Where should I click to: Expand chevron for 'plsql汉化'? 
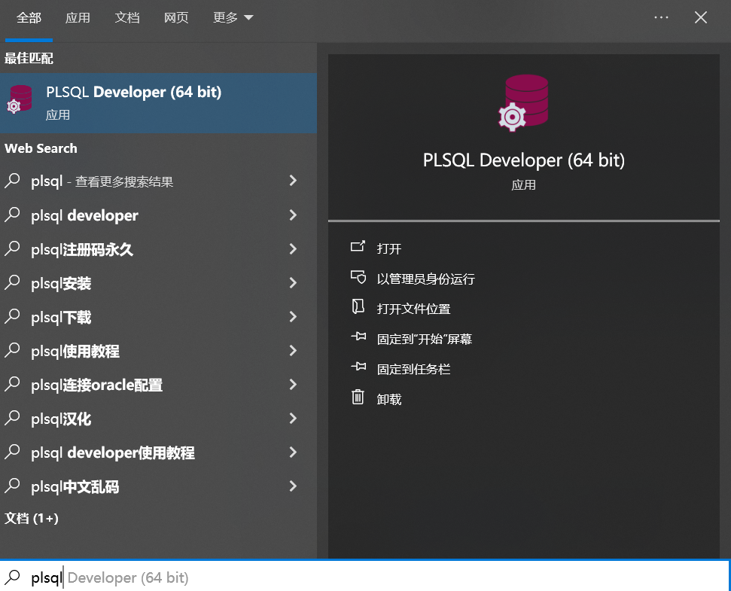(x=293, y=419)
